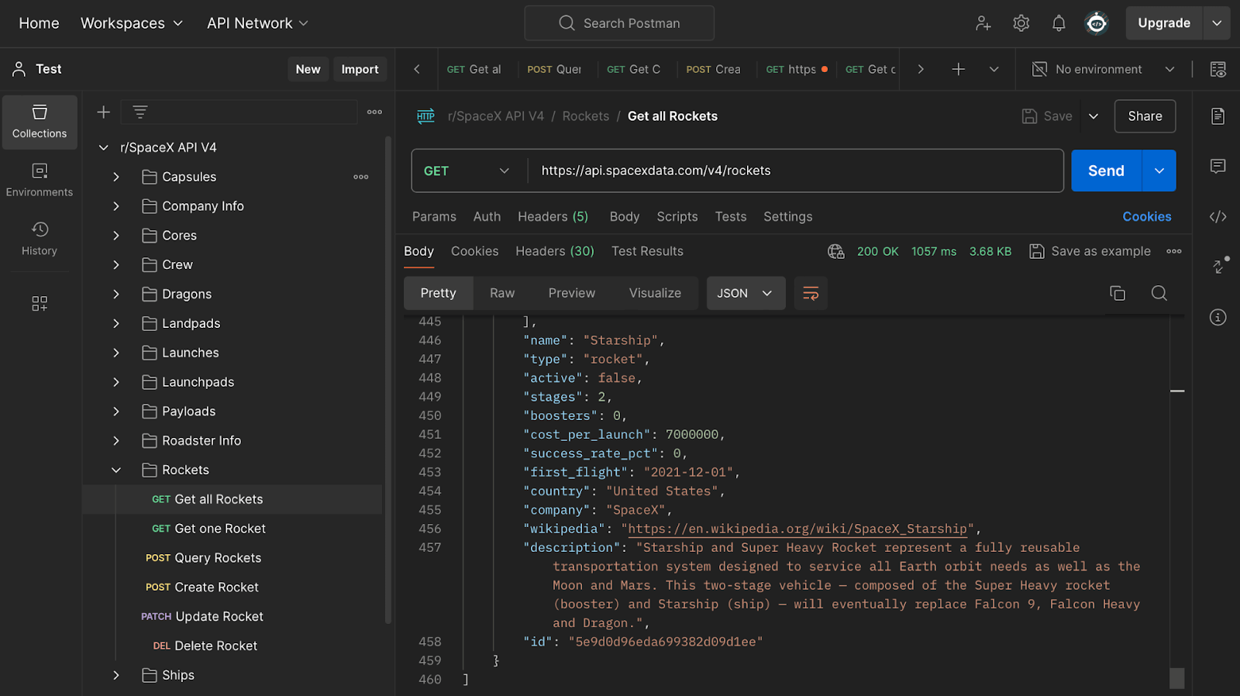
Task: Select the Visualize response view
Action: 655,293
